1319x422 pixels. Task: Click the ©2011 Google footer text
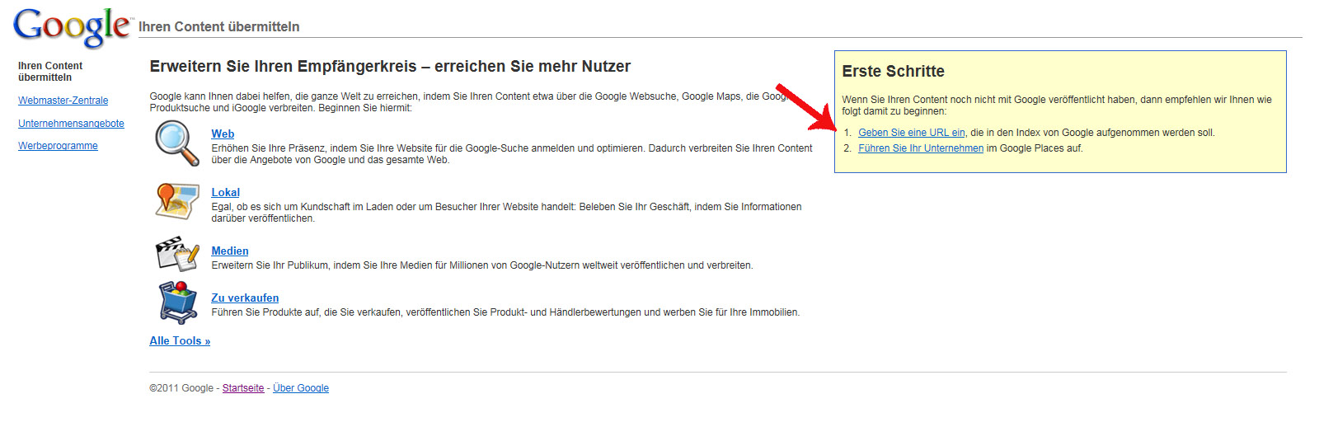[181, 388]
